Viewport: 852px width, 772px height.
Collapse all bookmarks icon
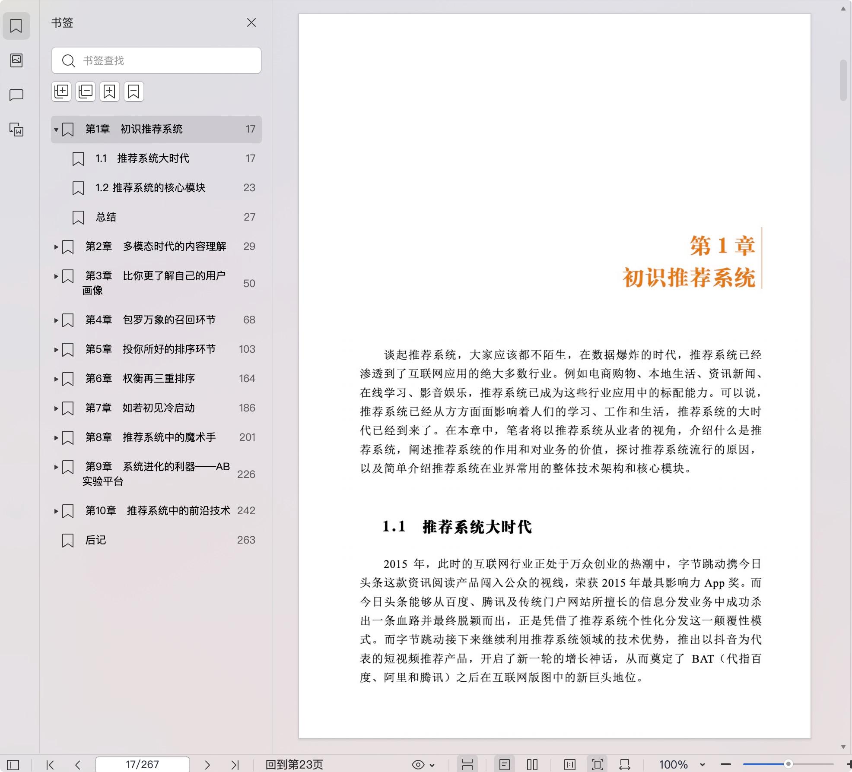86,92
